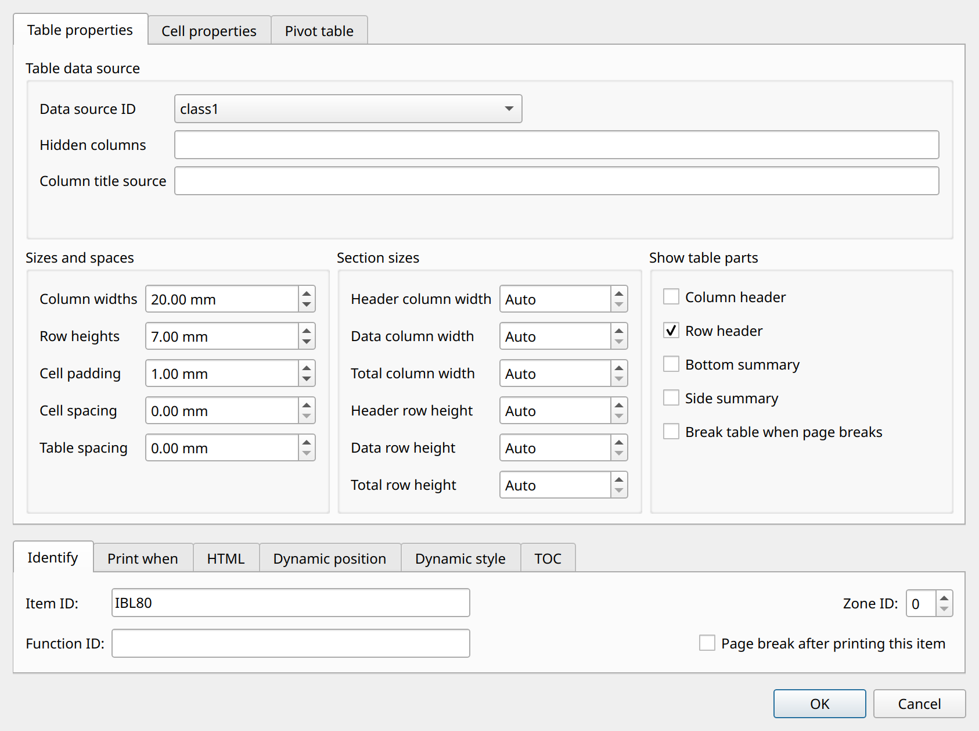Focus the Column title source field
The height and width of the screenshot is (731, 979).
pos(557,181)
